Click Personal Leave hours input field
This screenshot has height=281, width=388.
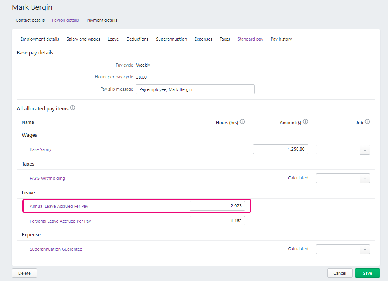point(217,221)
